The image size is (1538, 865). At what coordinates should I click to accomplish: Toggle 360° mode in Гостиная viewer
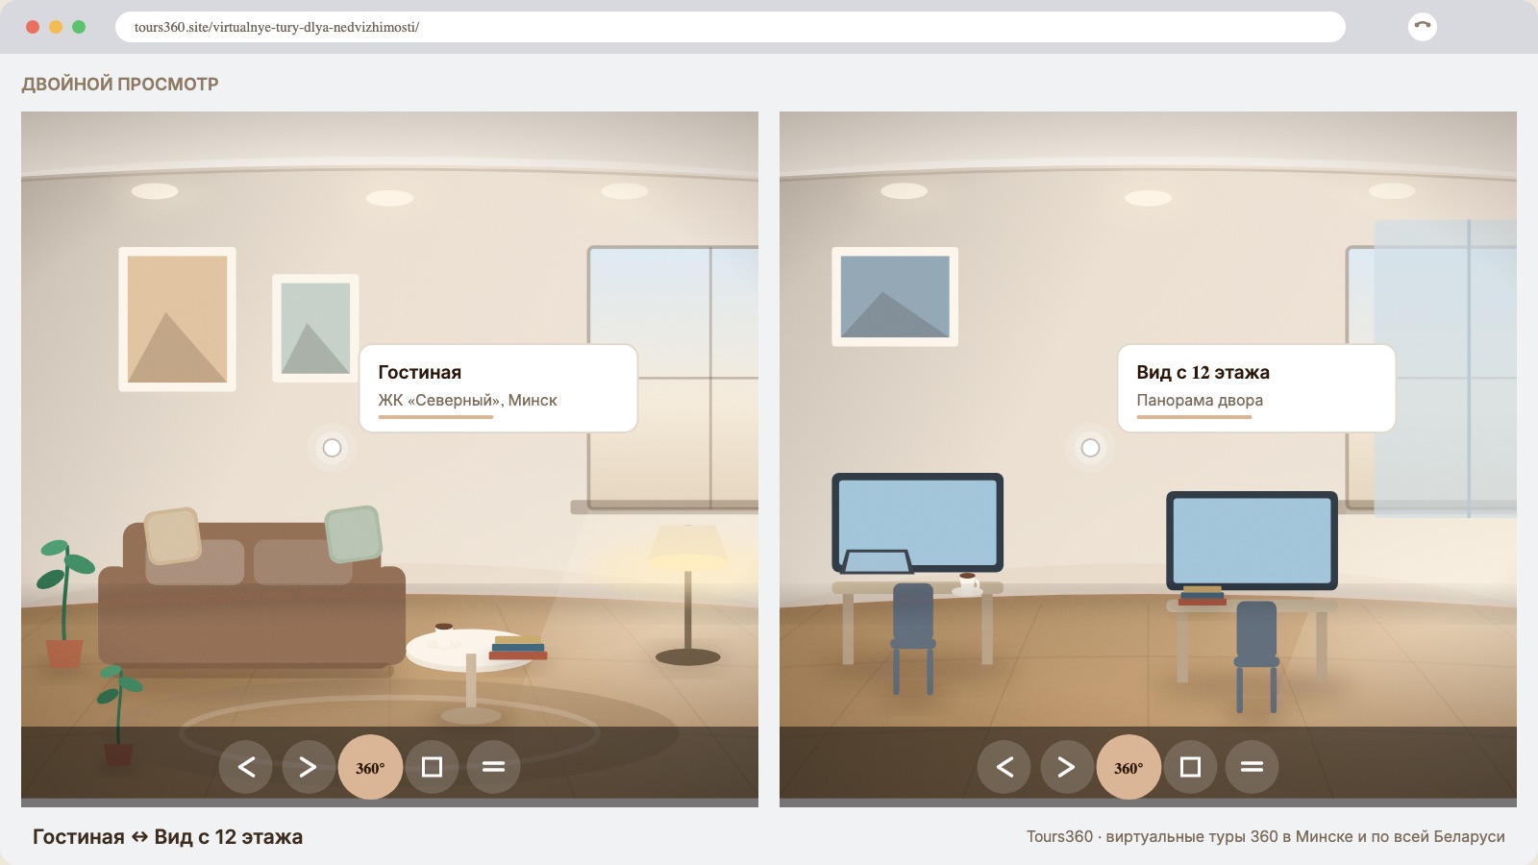click(x=370, y=767)
